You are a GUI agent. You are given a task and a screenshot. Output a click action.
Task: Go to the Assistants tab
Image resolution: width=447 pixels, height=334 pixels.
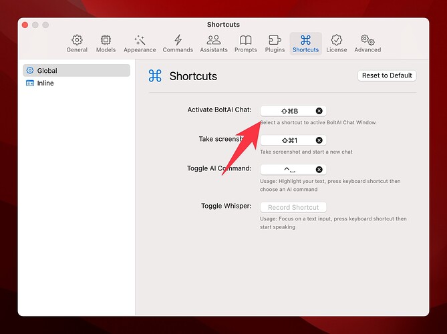[214, 43]
